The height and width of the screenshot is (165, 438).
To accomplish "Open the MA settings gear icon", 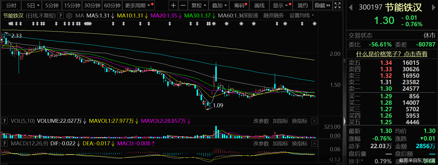I will pyautogui.click(x=69, y=16).
